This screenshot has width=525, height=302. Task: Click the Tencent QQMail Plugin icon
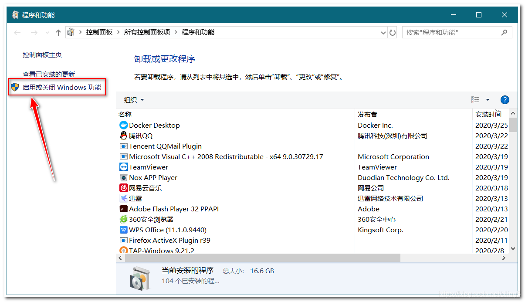tap(123, 146)
